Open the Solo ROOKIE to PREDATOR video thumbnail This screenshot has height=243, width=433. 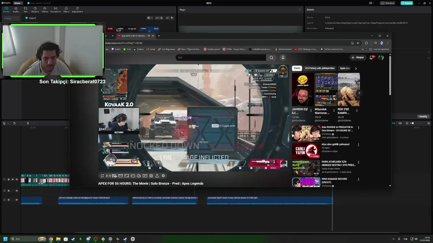[306, 133]
